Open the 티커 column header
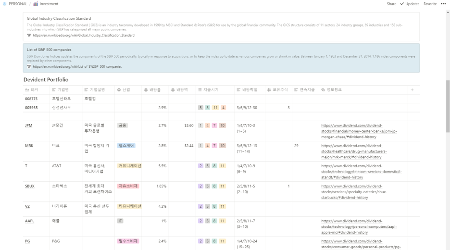 [36, 90]
